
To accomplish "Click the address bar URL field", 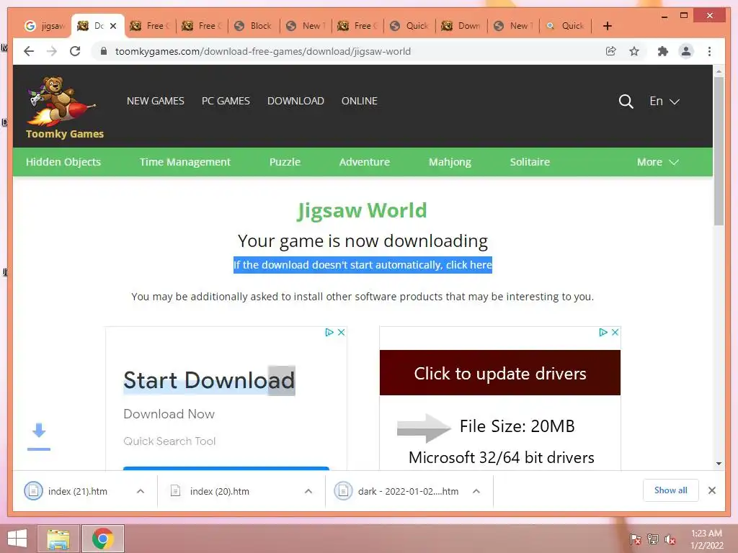I will pos(348,51).
